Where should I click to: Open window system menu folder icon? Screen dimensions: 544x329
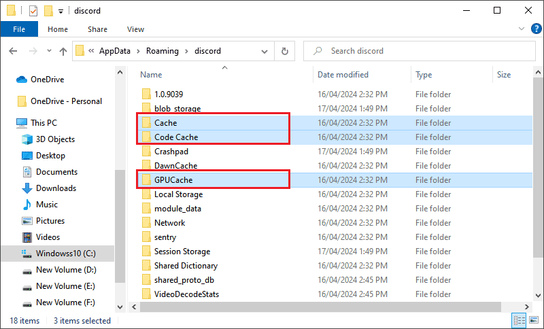(12, 10)
